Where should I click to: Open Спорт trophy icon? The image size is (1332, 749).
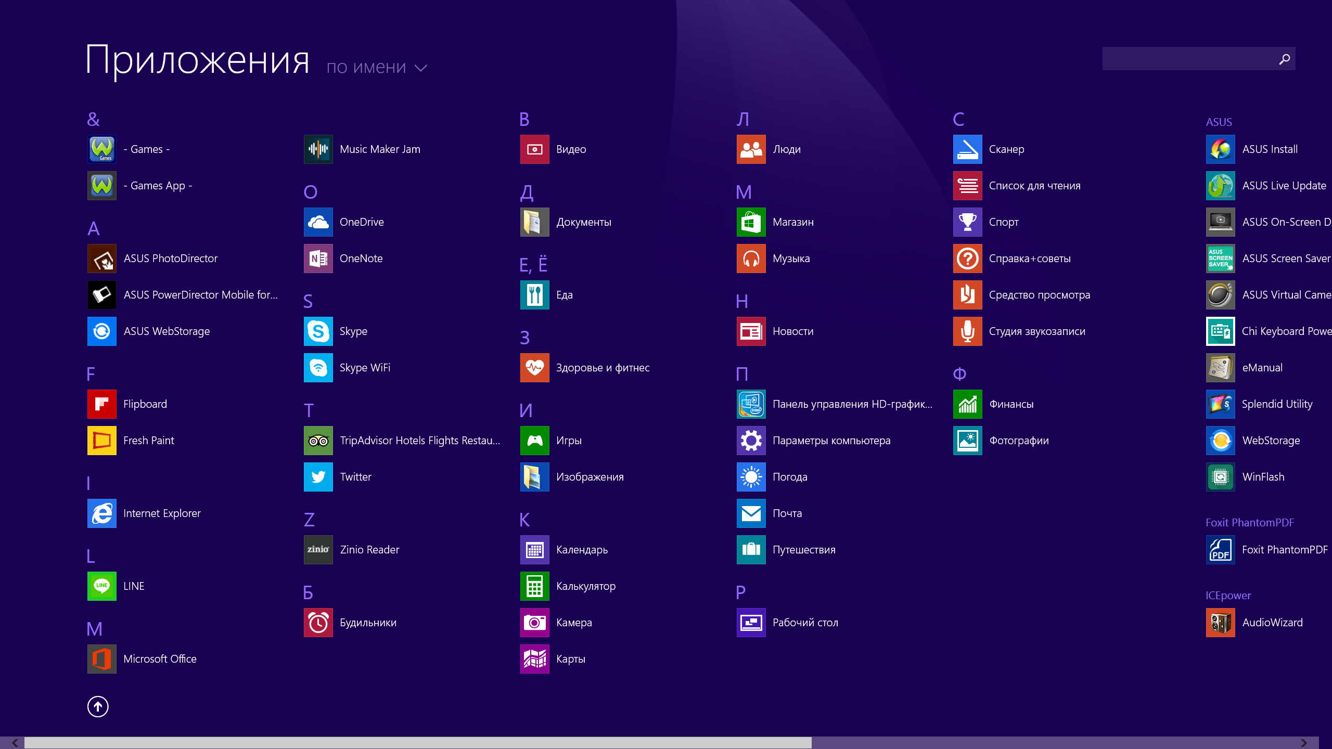pyautogui.click(x=967, y=222)
